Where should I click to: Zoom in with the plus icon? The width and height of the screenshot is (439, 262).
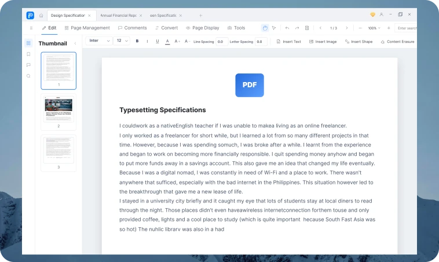(x=389, y=28)
